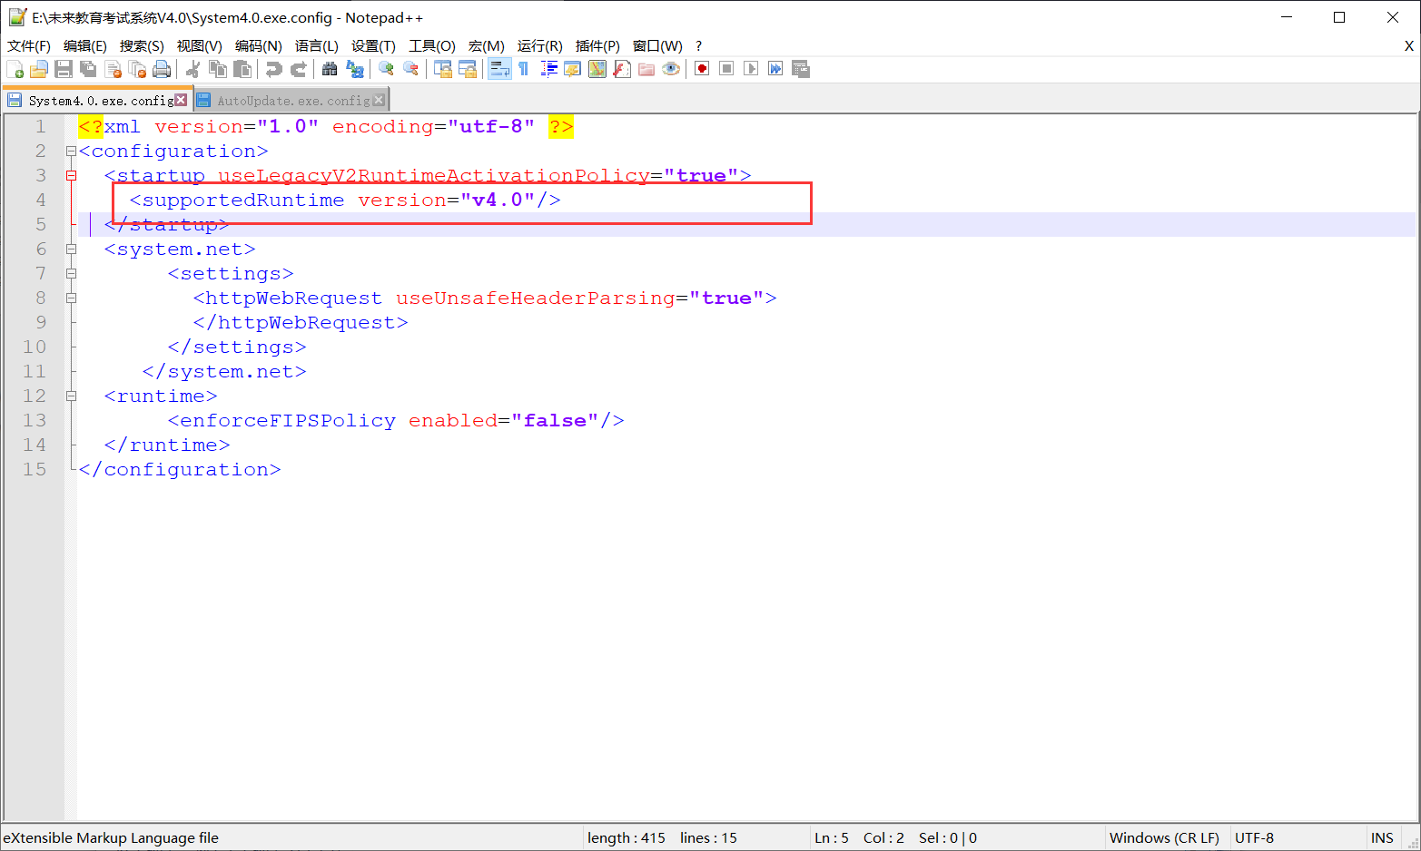Open the 运行(R) menu
The height and width of the screenshot is (851, 1421).
pyautogui.click(x=539, y=45)
